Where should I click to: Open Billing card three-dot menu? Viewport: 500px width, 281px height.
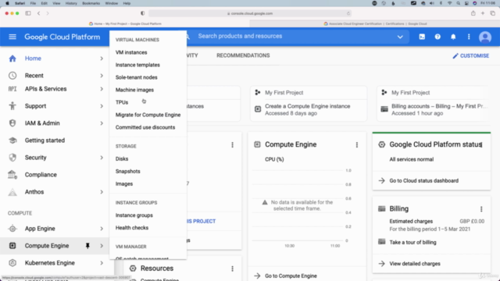[x=481, y=209]
